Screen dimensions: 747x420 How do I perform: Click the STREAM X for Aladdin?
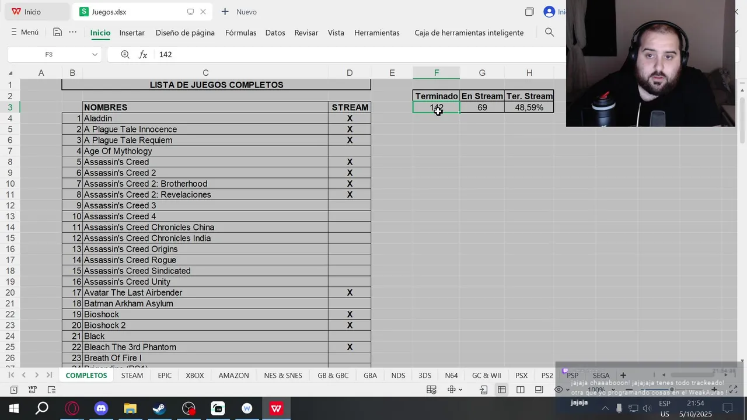tap(350, 118)
